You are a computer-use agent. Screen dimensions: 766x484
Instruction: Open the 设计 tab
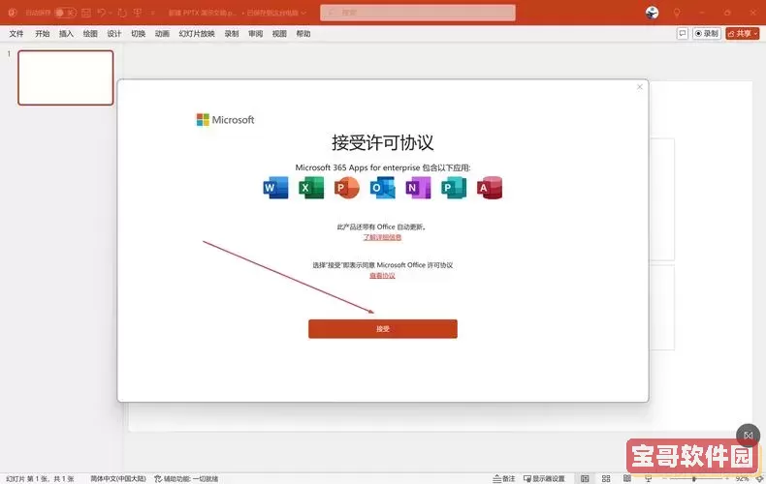[x=113, y=33]
